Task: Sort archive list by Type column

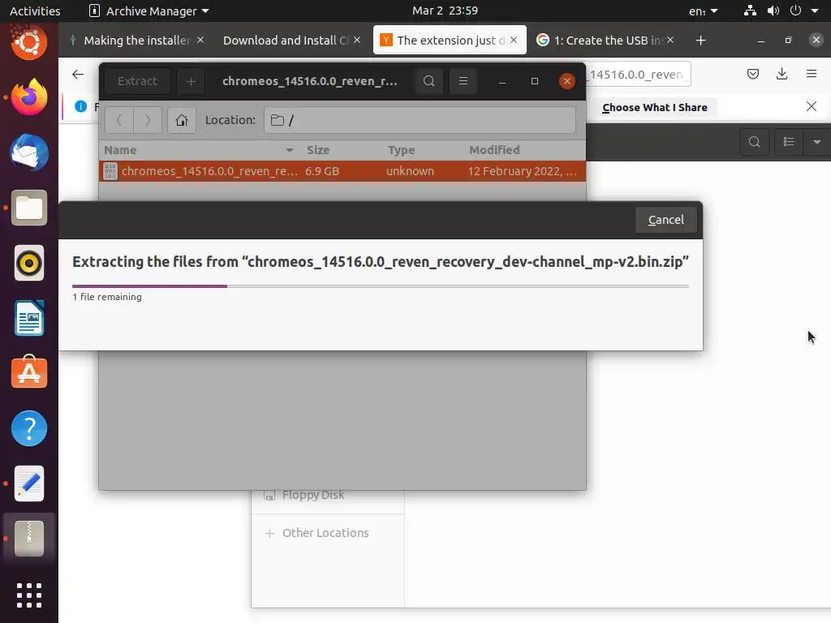Action: coord(422,150)
